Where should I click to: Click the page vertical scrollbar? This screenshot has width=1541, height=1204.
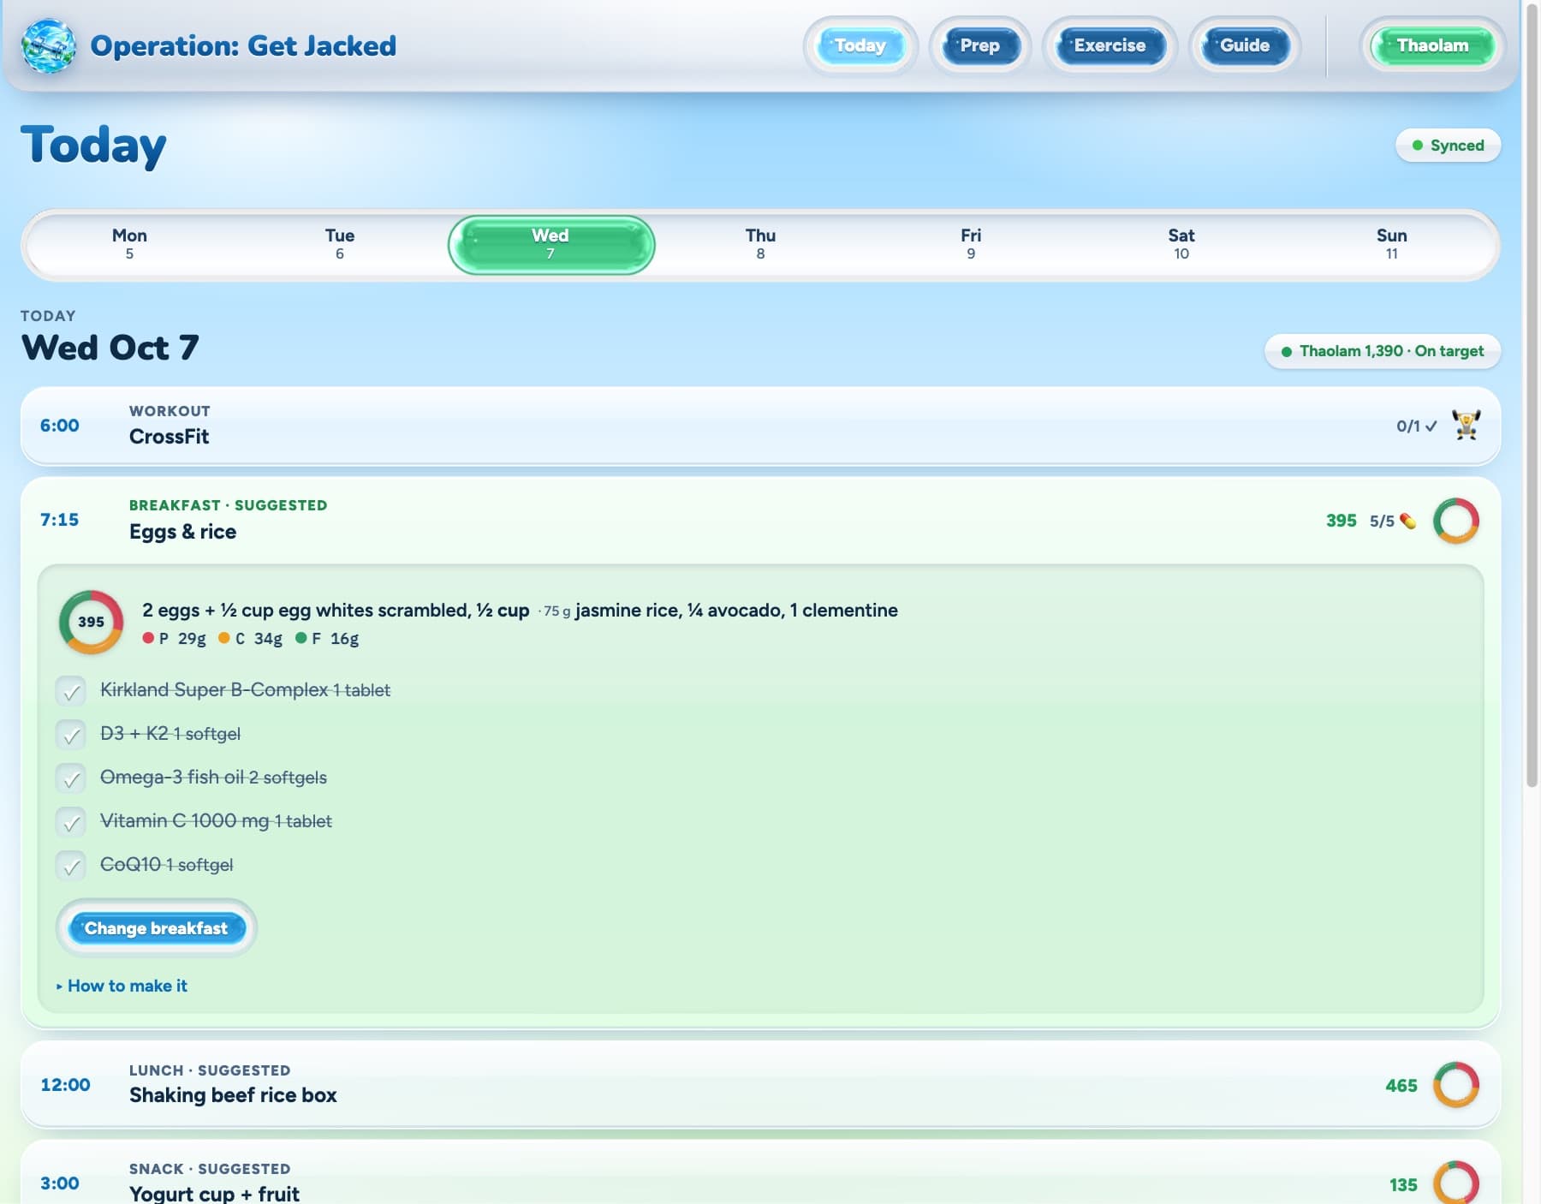1532,394
